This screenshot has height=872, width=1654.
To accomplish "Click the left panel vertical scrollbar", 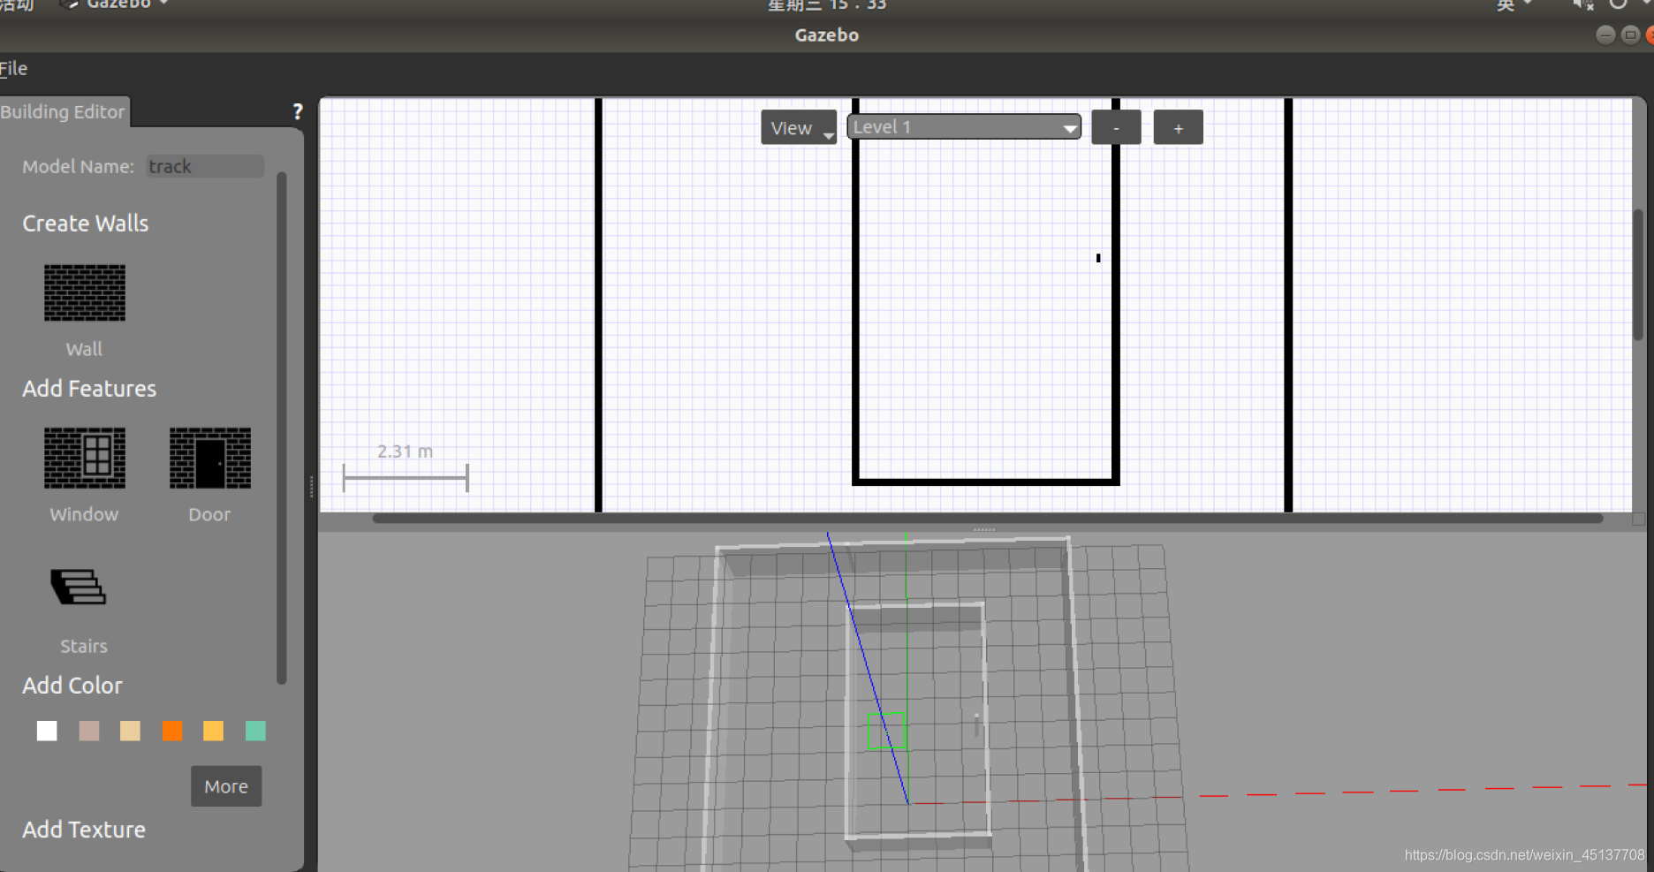I will pyautogui.click(x=281, y=428).
